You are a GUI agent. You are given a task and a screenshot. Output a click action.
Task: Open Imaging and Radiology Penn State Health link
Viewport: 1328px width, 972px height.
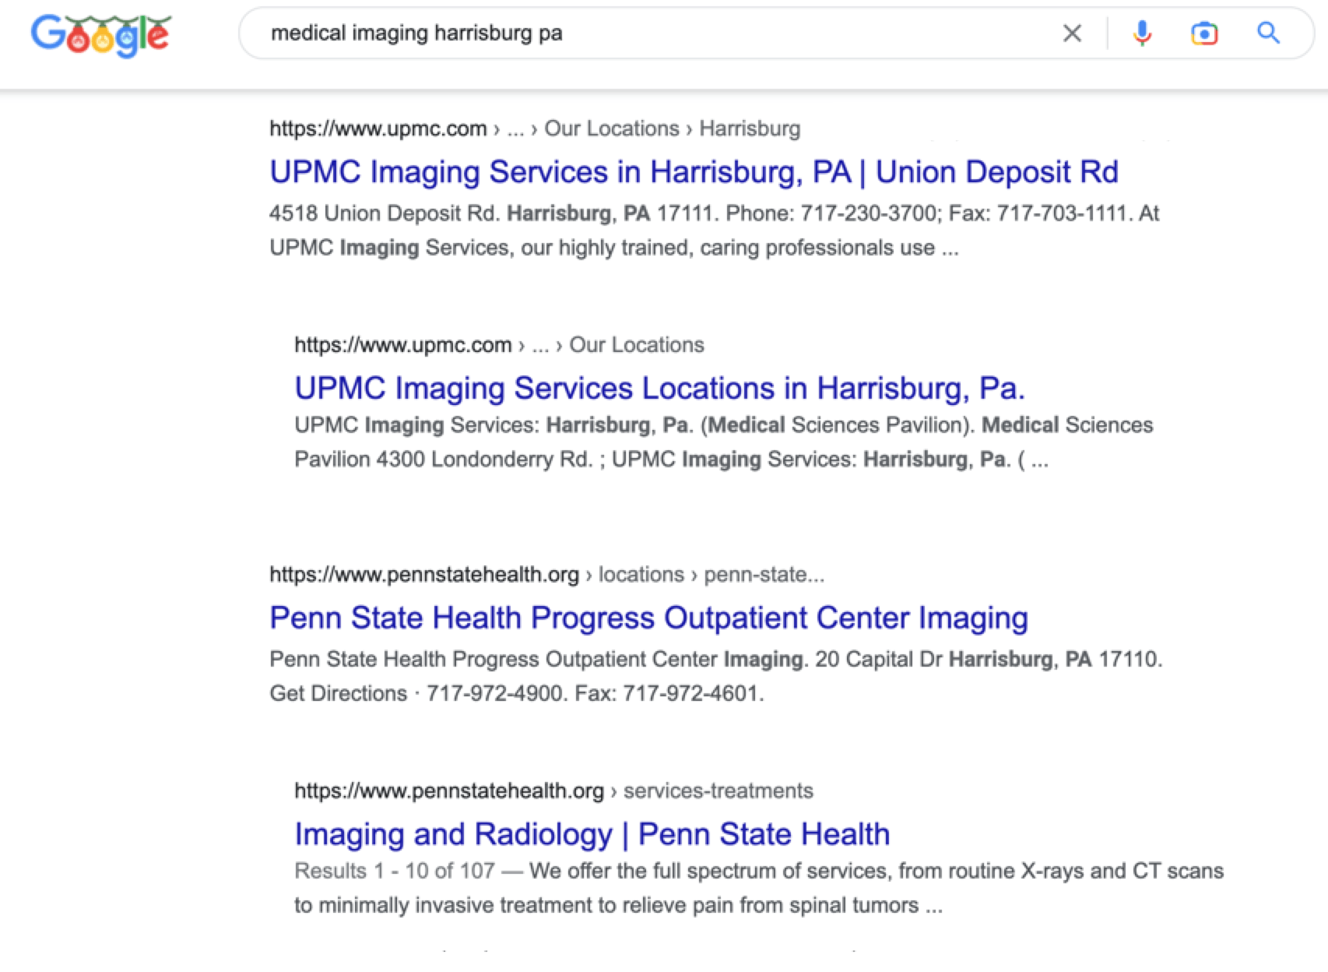[x=592, y=834]
